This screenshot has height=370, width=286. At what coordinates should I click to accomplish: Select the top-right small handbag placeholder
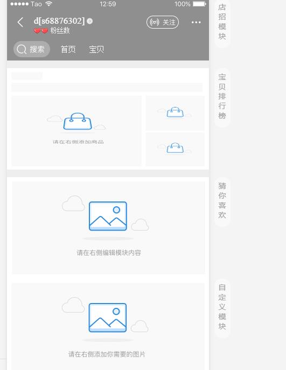[175, 113]
